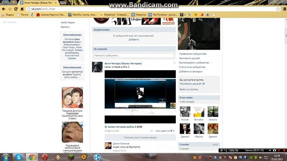This screenshot has width=287, height=161.
Task: Click the baby photo ad image
Action: click(72, 132)
